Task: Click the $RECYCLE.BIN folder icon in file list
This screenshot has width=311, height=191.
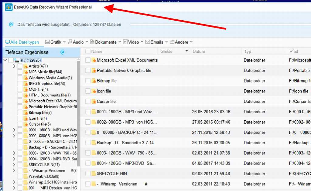Action: pos(94,174)
